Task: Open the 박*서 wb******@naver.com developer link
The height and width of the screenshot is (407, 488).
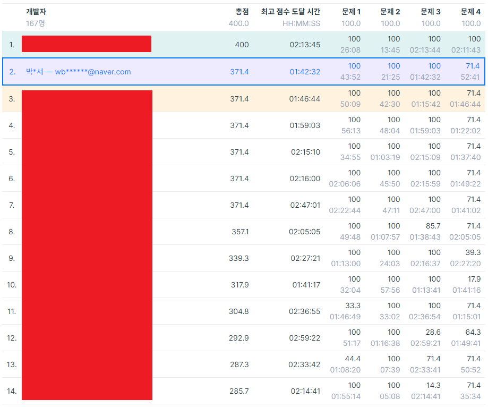Action: (79, 72)
